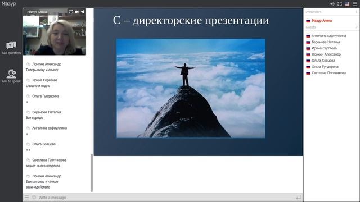360x202 pixels.
Task: Enter fullscreen via top-bar fullscreen icon
Action: coord(340,4)
